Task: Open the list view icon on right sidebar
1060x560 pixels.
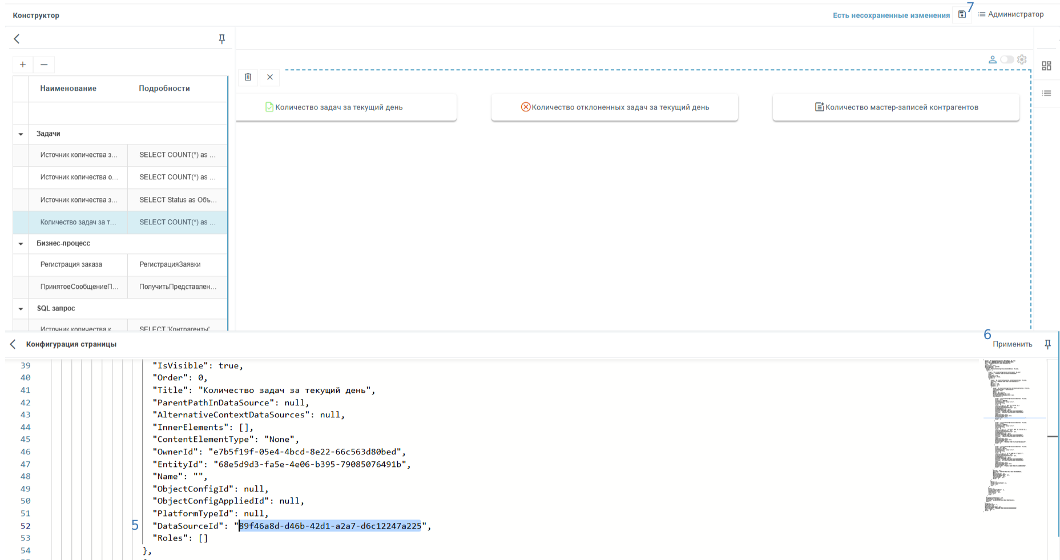Action: [1047, 92]
